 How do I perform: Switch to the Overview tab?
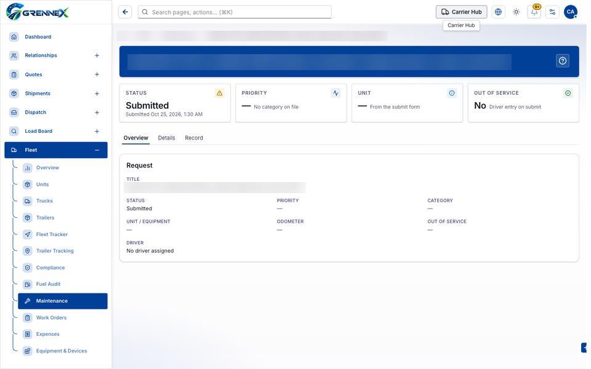point(135,138)
